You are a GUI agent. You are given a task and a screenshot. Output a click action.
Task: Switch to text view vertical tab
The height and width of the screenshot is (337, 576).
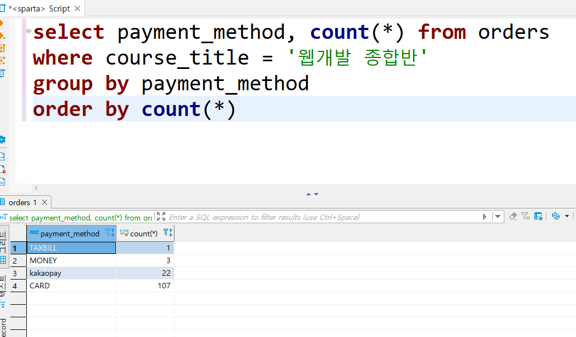pyautogui.click(x=3, y=292)
